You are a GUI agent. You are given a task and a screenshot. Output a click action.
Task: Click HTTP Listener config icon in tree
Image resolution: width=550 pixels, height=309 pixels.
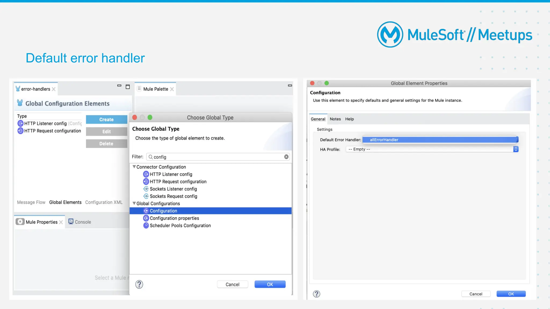click(146, 174)
